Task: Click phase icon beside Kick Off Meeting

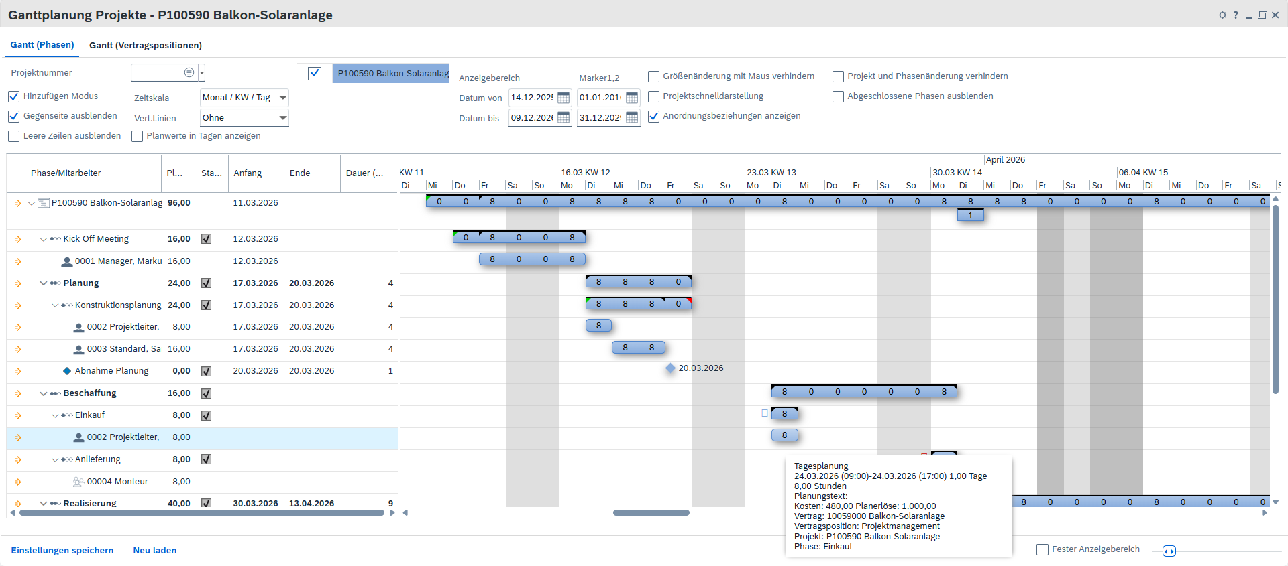Action: click(x=55, y=239)
